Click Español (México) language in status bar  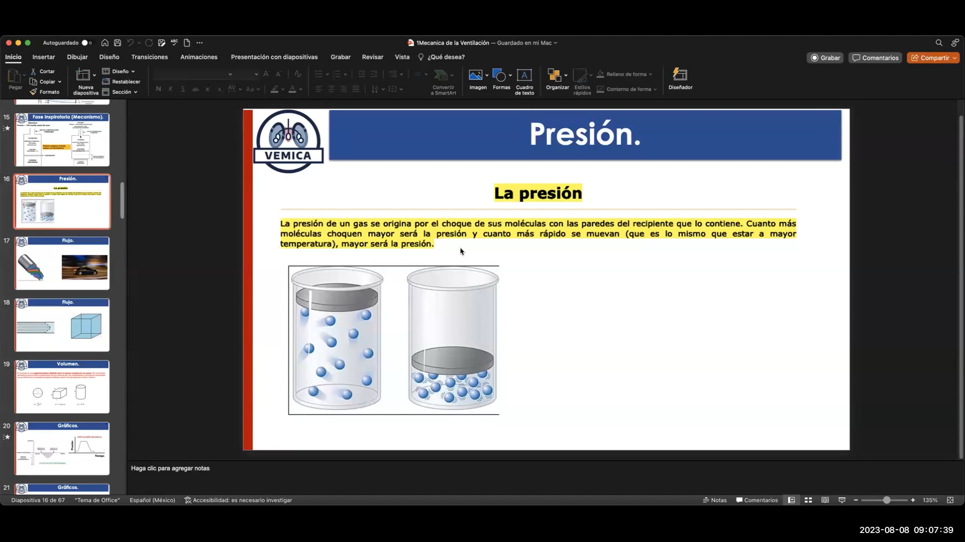coord(152,500)
